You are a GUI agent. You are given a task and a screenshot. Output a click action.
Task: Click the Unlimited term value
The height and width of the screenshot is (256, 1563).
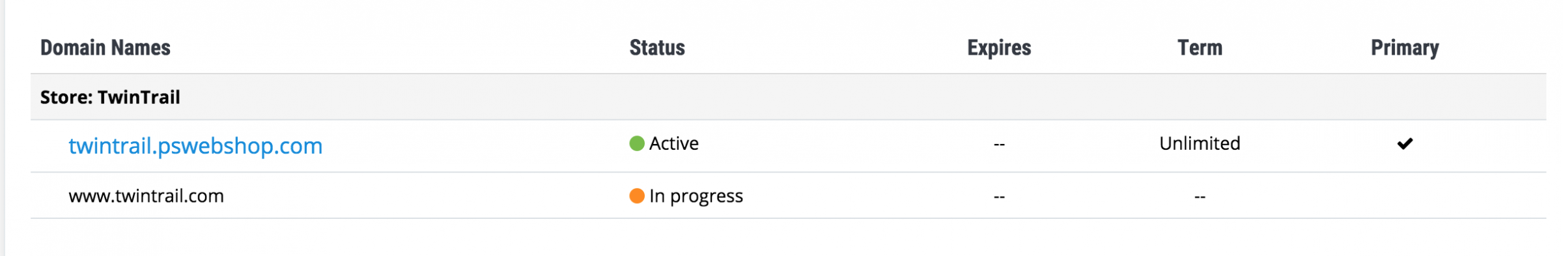coord(1200,143)
